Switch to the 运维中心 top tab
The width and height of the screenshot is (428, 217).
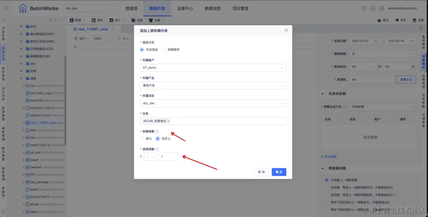coord(185,8)
